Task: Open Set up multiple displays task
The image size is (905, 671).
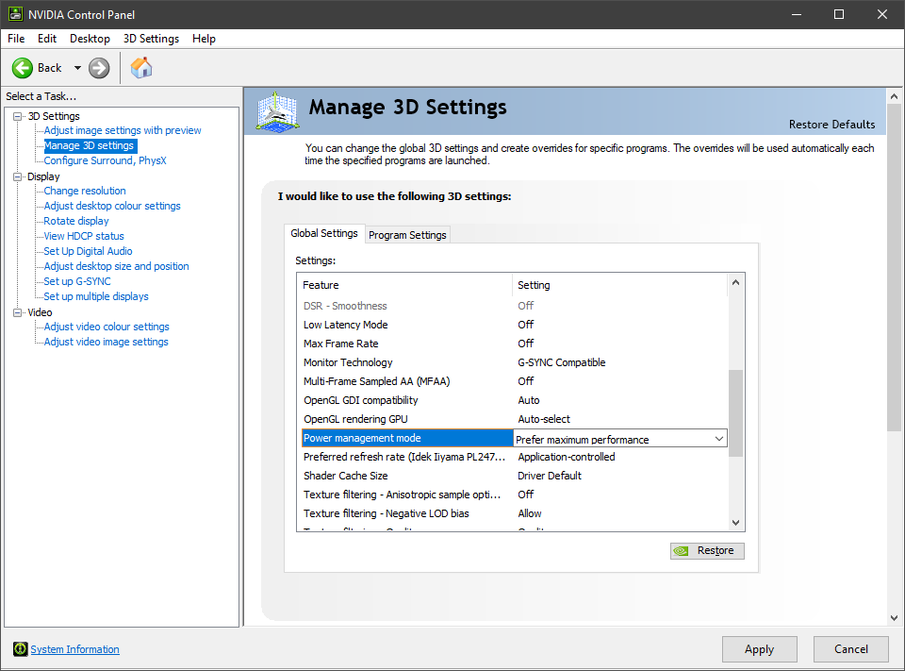Action: tap(96, 296)
